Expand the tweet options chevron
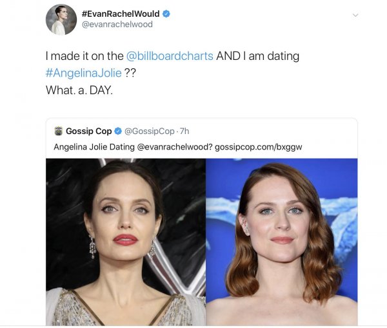The height and width of the screenshot is (328, 387). coord(355,14)
